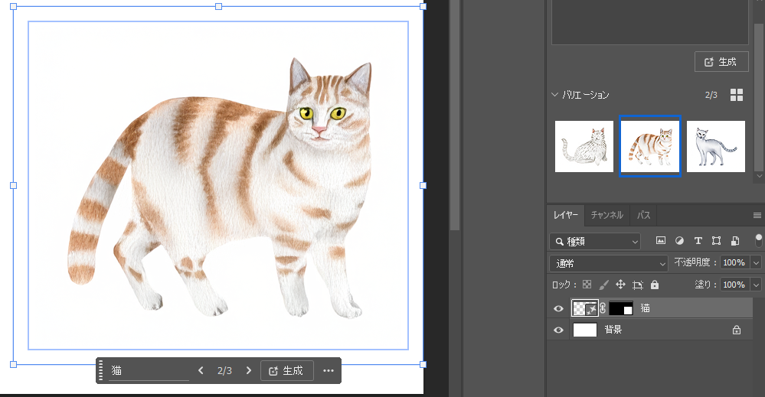Go to next variation in taskbar

248,371
